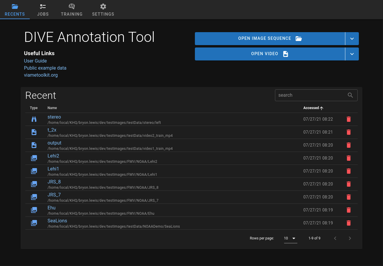
Task: Click the Open Video button
Action: [x=270, y=54]
